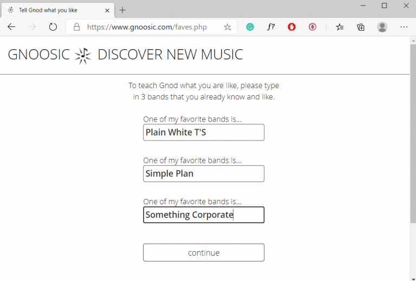Click the vertical scrollbar thumb
The image size is (416, 281).
click(x=413, y=133)
